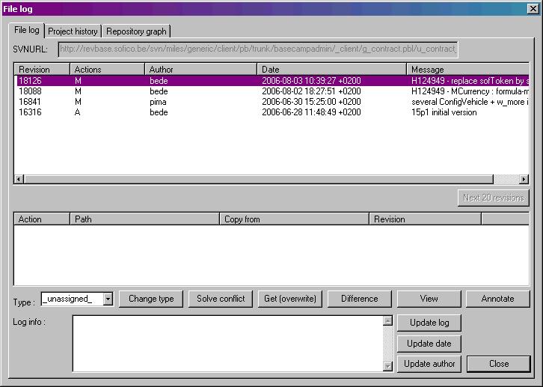Screen dimensions: 543x387
Task: Close the File log window with X
Action: point(532,8)
